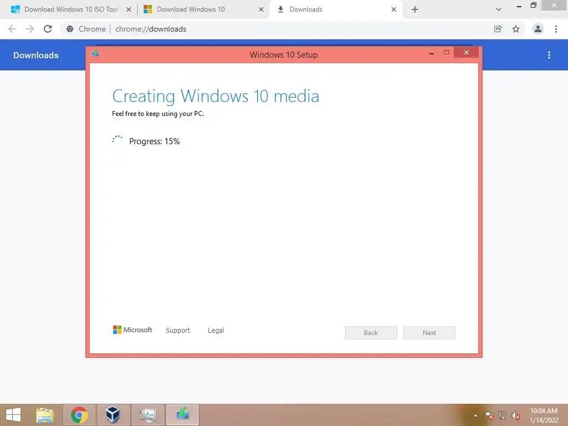Click the Creating Windows 10 media heading
This screenshot has height=426, width=568.
click(x=216, y=97)
